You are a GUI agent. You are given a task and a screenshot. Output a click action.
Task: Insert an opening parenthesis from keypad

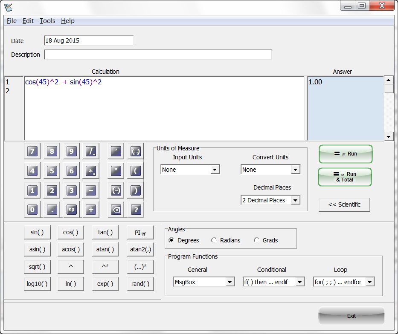tap(136, 171)
